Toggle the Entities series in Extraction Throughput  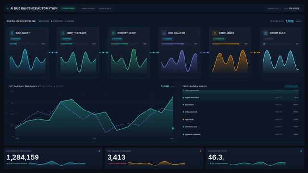coord(59,86)
